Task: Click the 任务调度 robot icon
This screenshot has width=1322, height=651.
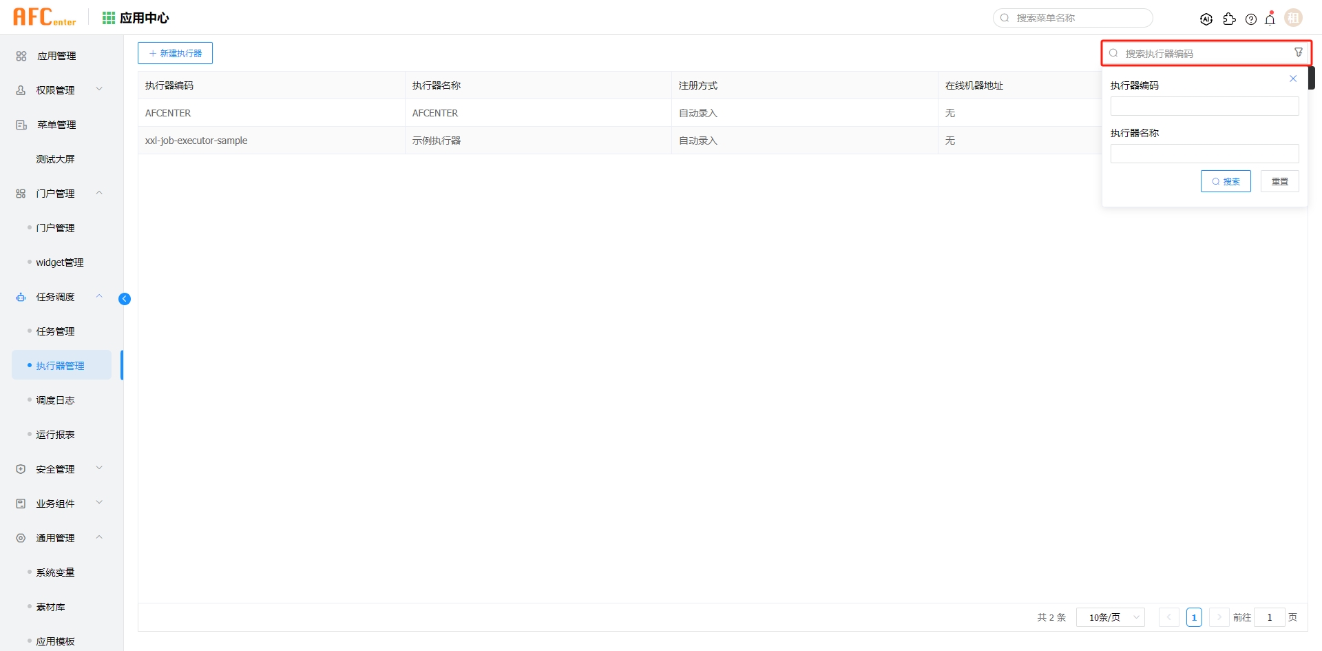Action: (x=21, y=297)
